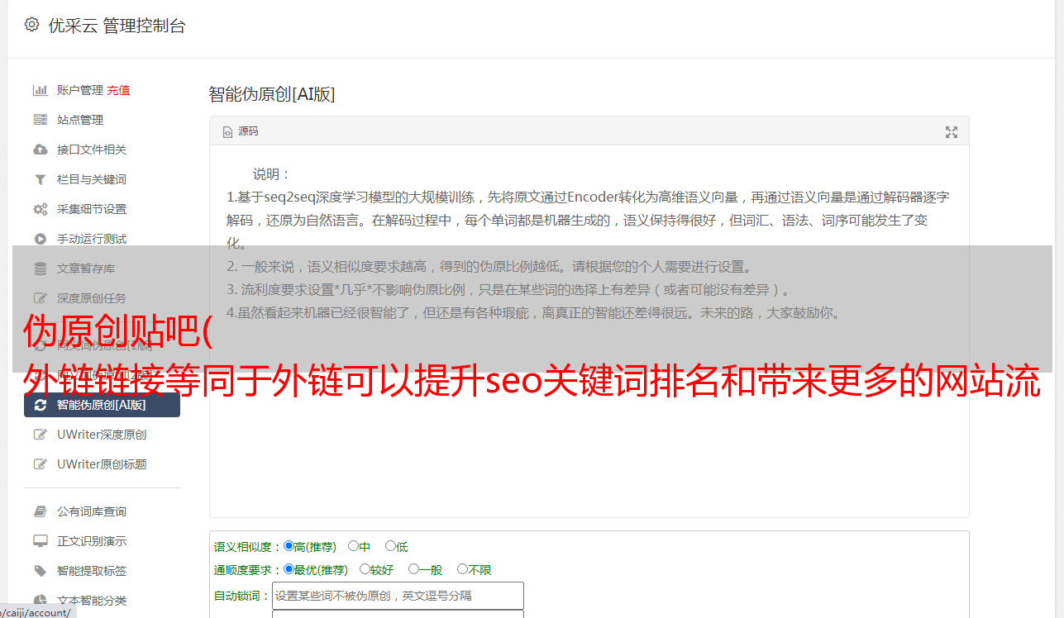Click the red 充值 recharge link
The image size is (1064, 618).
point(118,90)
